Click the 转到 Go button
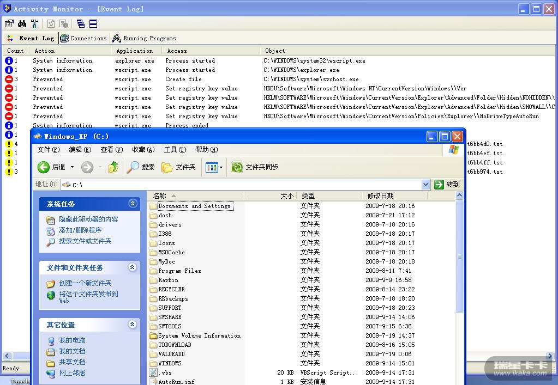Image resolution: width=558 pixels, height=385 pixels. tap(447, 185)
